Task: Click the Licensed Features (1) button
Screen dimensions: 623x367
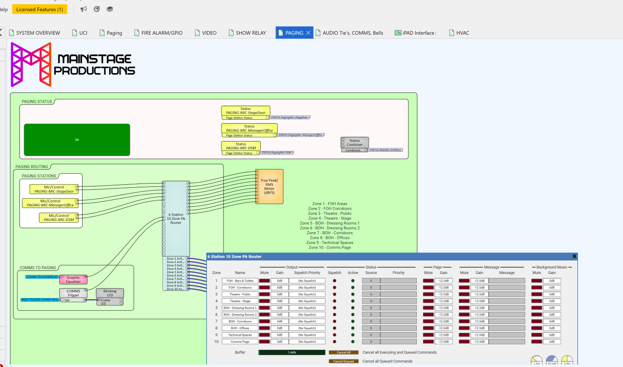Action: [40, 9]
